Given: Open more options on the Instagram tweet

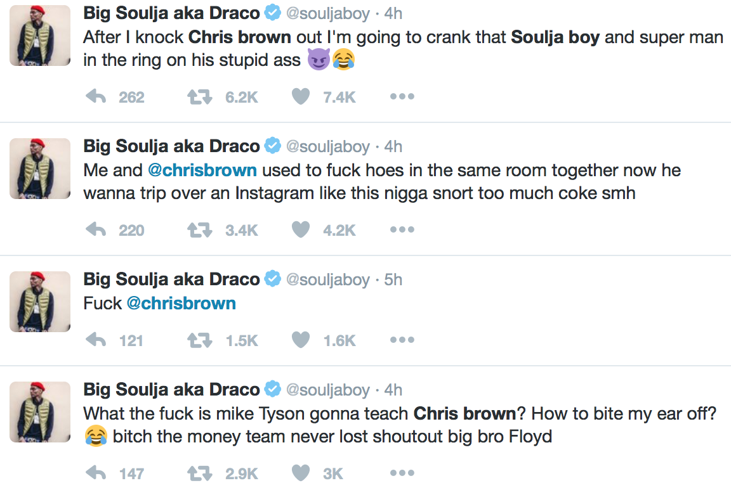Looking at the screenshot, I should [x=402, y=230].
